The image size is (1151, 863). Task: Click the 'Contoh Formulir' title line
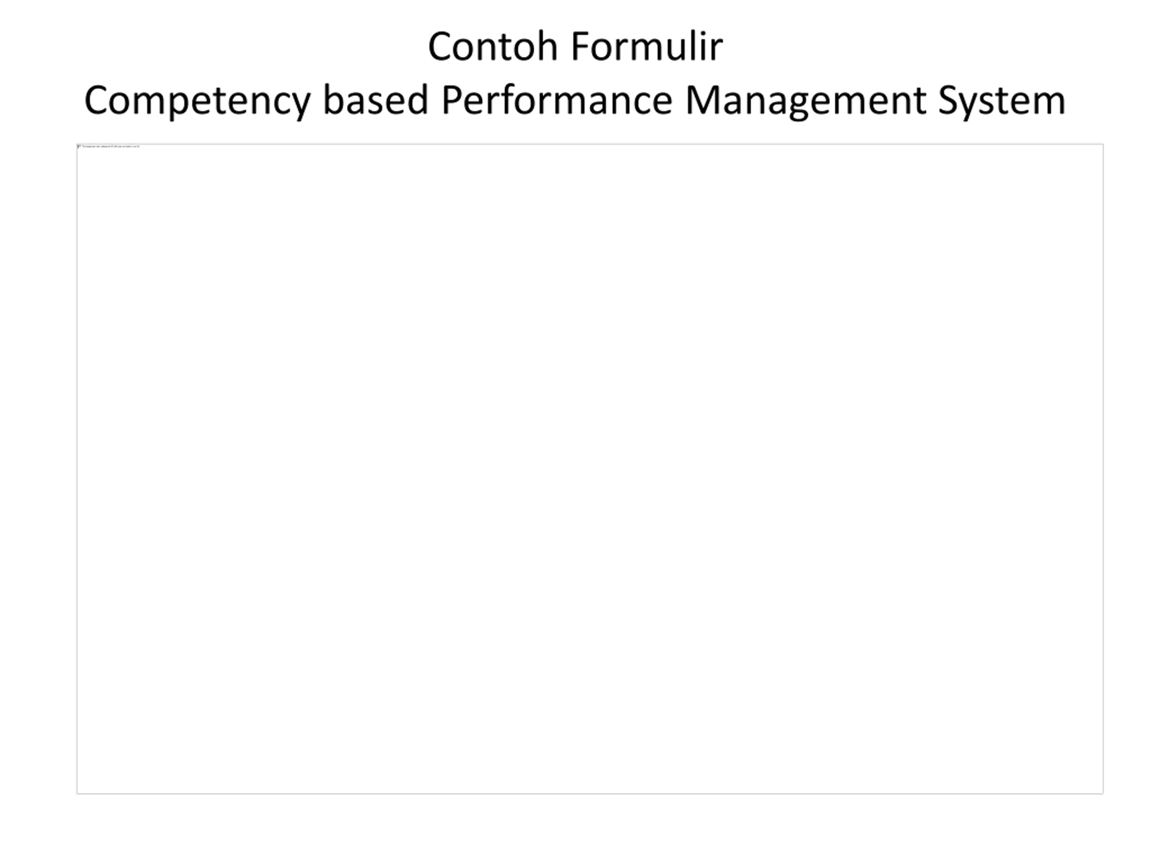click(575, 47)
